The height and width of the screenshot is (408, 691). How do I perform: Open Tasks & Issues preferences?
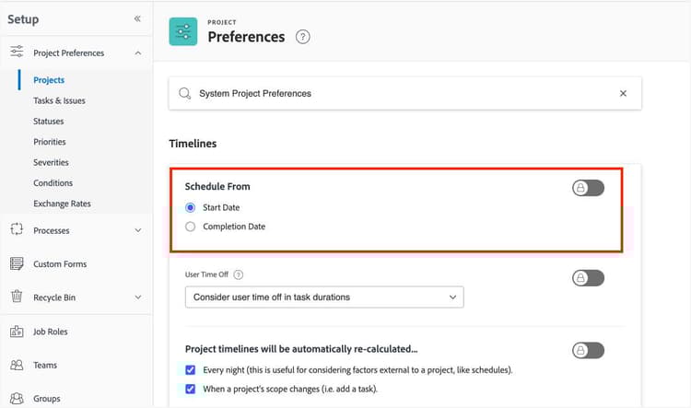[x=59, y=100]
